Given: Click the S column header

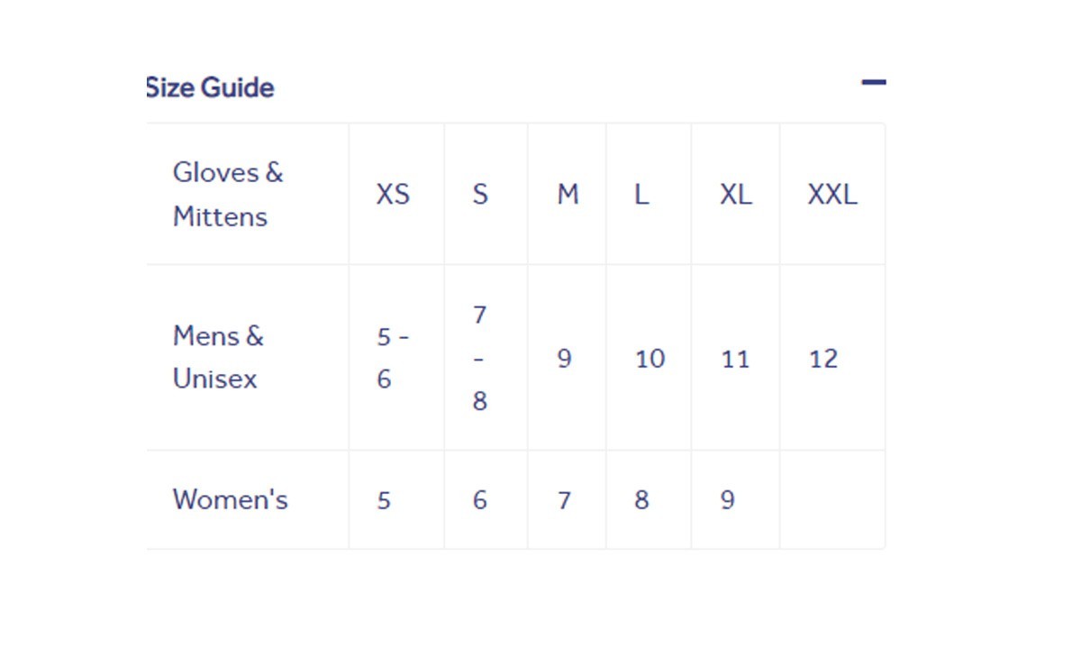Looking at the screenshot, I should [x=480, y=194].
